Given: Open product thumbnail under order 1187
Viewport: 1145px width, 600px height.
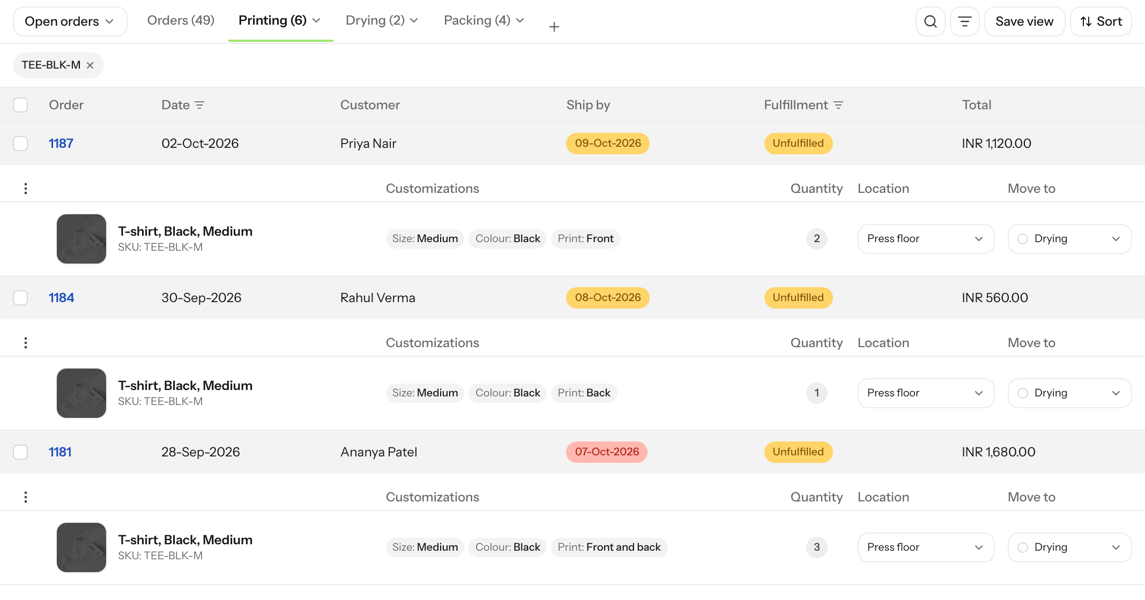Looking at the screenshot, I should pos(81,239).
